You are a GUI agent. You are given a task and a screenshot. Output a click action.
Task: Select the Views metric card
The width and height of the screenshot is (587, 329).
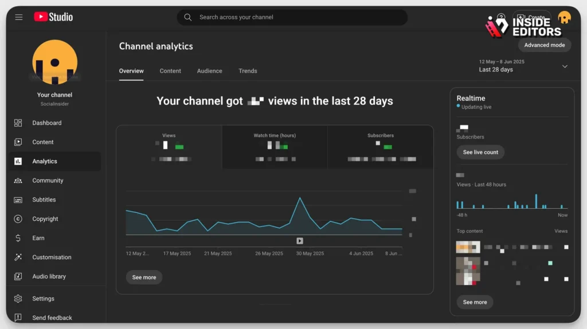[169, 147]
